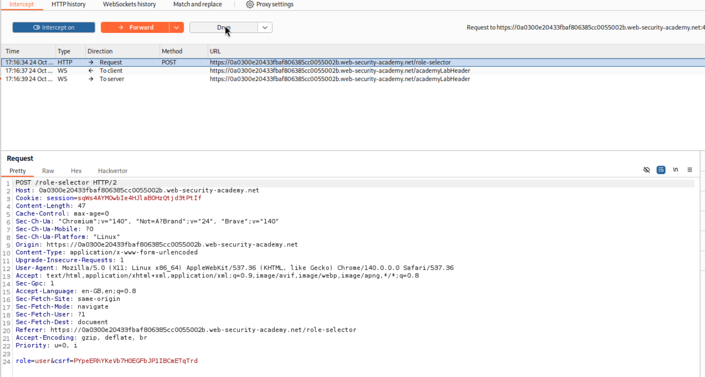Show non-printable characters with the \n icon

pos(675,170)
